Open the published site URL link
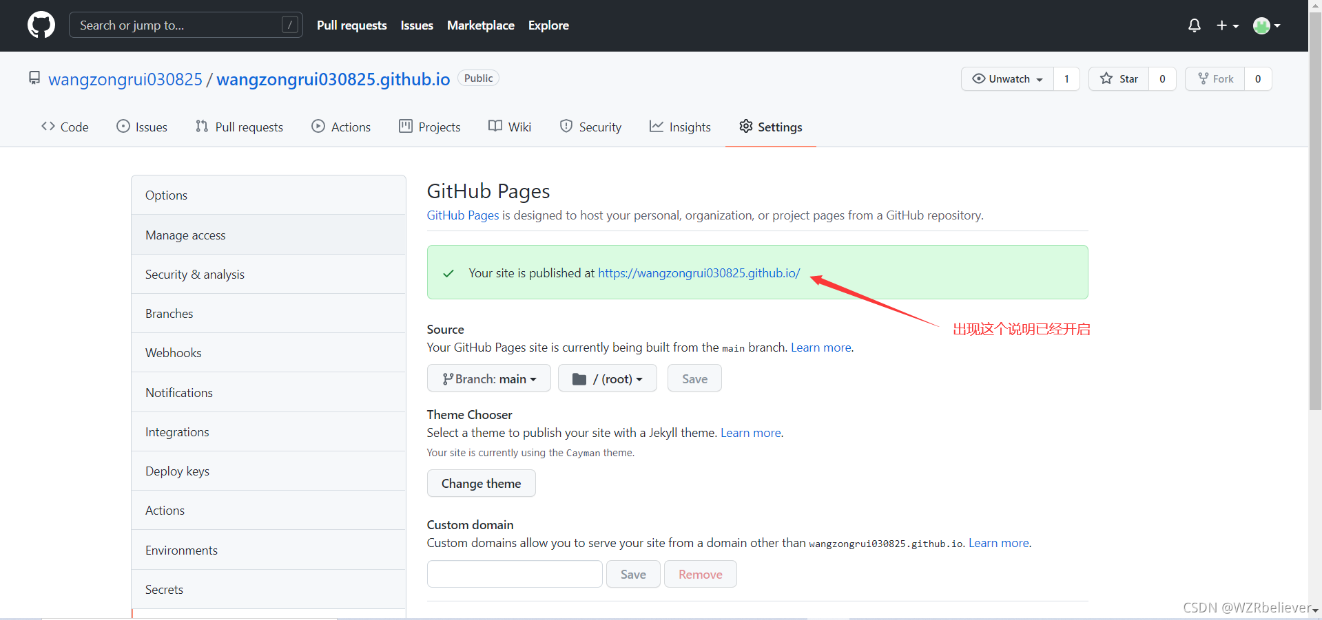The image size is (1322, 620). [699, 273]
